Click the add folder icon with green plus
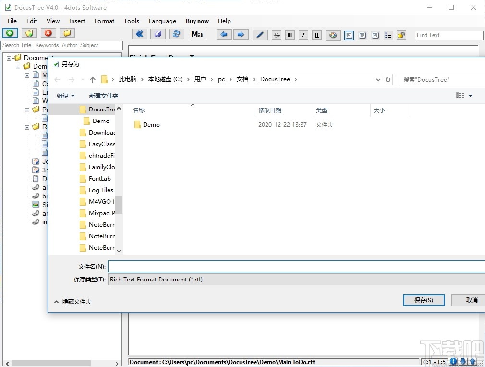This screenshot has height=367, width=485. click(x=29, y=33)
